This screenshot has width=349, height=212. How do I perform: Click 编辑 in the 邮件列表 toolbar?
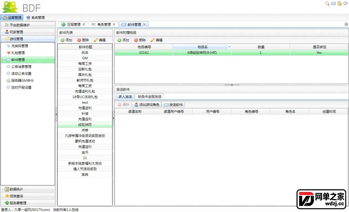pos(100,40)
